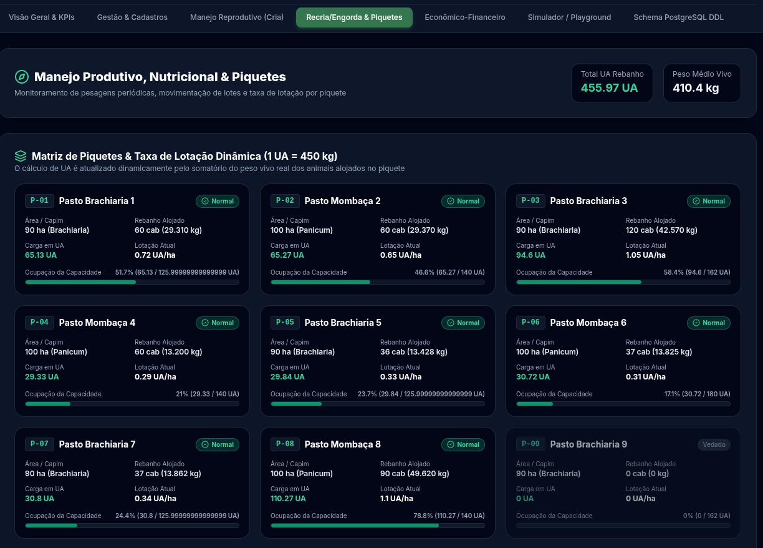The width and height of the screenshot is (763, 548).
Task: Click the capacity progress bar of Pasto Mombaça 8
Action: 378,526
